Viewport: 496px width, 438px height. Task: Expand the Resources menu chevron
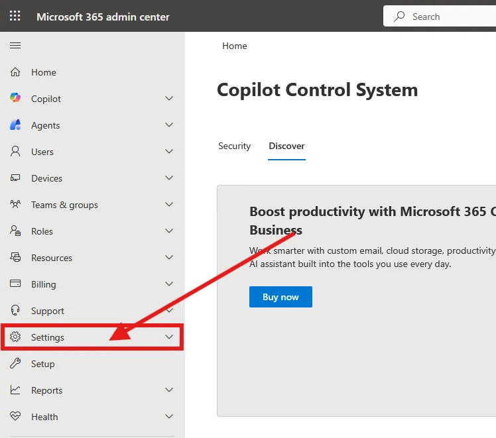pos(169,258)
